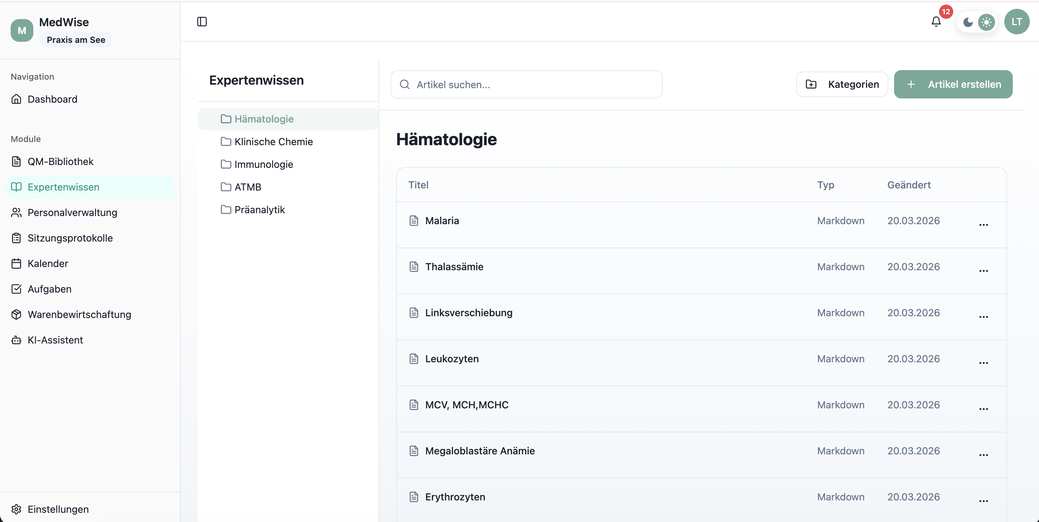Open the LT user avatar menu

tap(1017, 22)
